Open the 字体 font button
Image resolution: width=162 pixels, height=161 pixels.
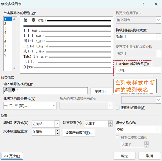click(101, 91)
